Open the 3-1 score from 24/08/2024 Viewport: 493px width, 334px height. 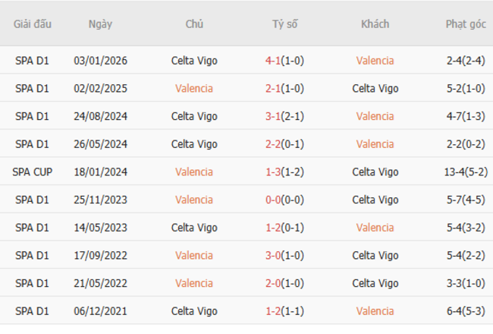(x=275, y=116)
